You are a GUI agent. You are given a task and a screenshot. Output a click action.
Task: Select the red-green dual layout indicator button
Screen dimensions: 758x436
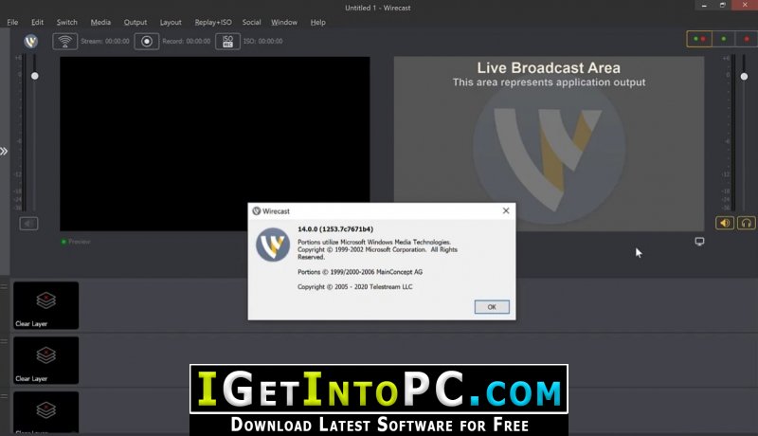pos(699,39)
